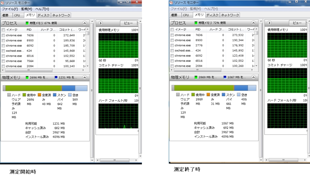Click green 物理メモリ 67% 使用 indicator square
The image size is (310, 181).
(x=27, y=23)
